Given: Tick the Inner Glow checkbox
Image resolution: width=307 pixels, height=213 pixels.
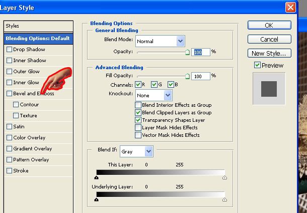Looking at the screenshot, I should (9, 82).
